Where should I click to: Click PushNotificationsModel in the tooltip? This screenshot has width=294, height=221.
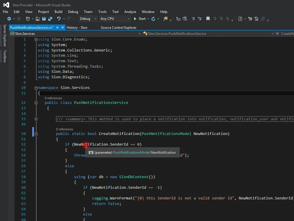click(131, 153)
